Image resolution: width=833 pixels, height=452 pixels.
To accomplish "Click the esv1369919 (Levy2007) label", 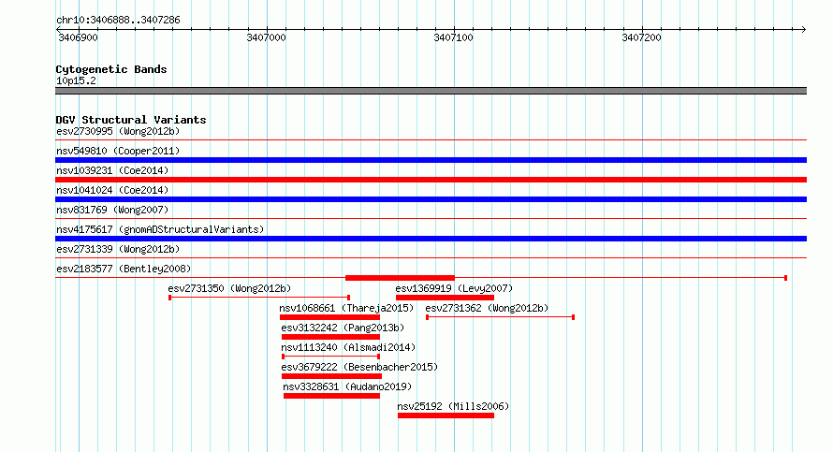I will pyautogui.click(x=454, y=288).
